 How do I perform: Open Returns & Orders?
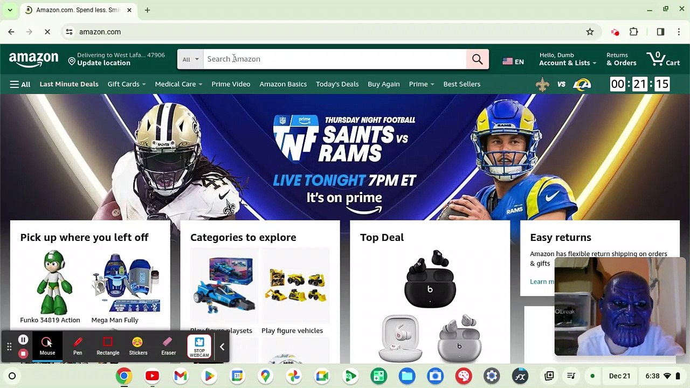coord(621,59)
